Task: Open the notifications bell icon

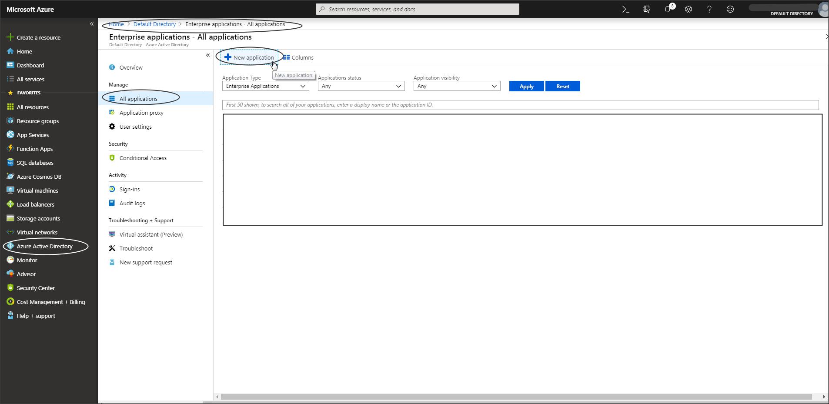Action: [668, 9]
